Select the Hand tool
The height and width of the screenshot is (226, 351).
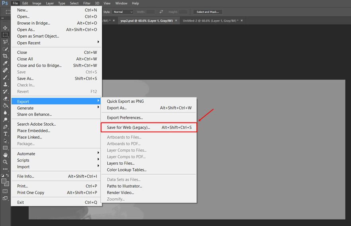[x=5, y=155]
